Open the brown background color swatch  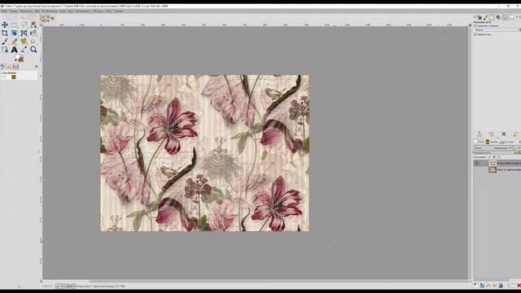coord(21,60)
